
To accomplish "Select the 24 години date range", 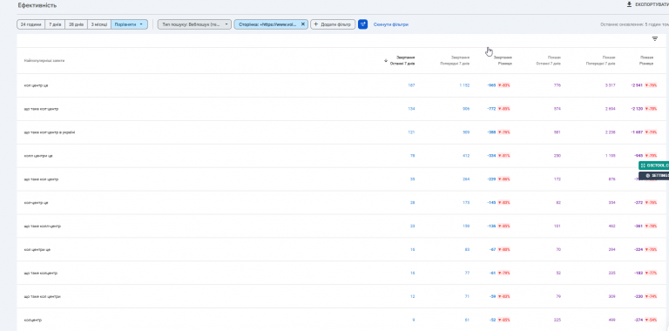I will click(x=31, y=24).
